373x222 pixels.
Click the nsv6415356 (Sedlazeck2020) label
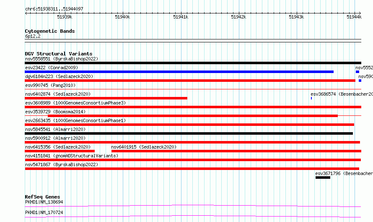[x=58, y=147]
